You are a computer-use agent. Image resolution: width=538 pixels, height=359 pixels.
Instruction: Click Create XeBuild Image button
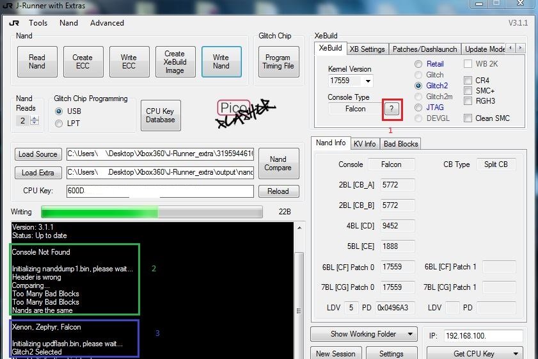click(175, 62)
